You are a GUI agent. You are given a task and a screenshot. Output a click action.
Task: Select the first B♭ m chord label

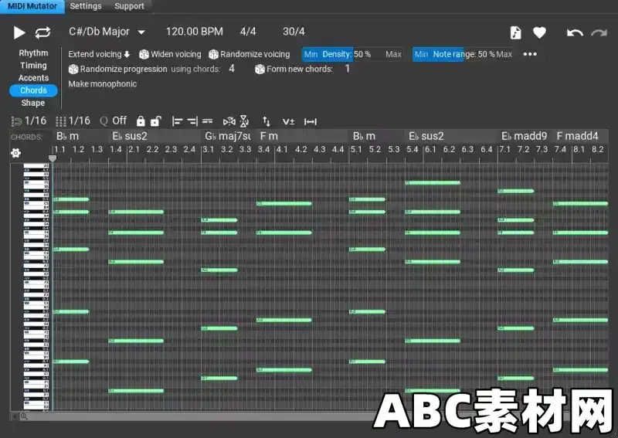(x=67, y=136)
